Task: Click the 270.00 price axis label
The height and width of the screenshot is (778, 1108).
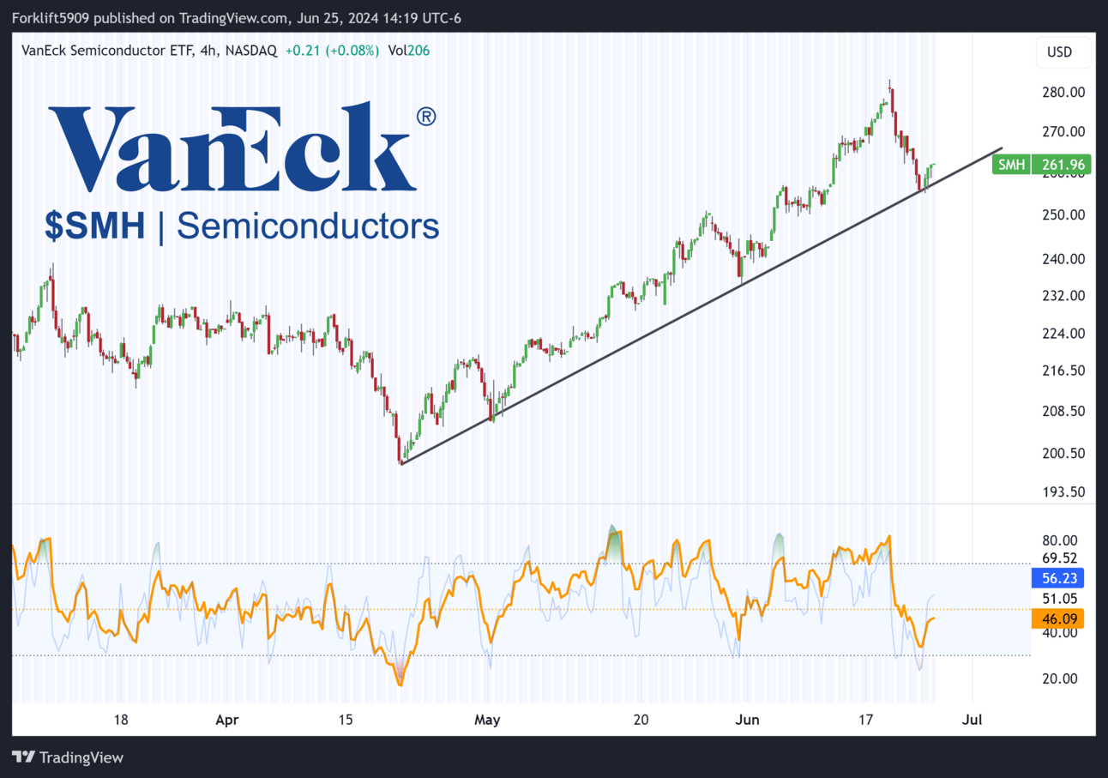Action: coord(1063,132)
